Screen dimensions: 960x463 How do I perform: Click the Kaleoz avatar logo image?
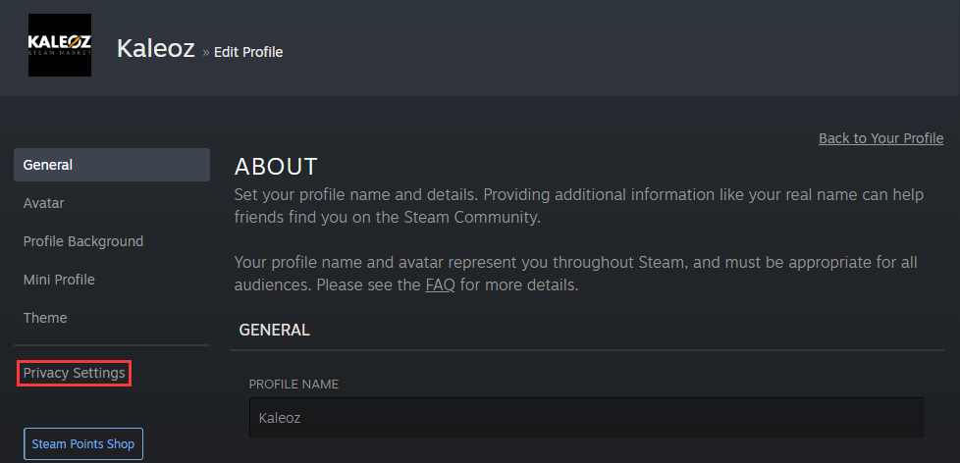tap(60, 46)
